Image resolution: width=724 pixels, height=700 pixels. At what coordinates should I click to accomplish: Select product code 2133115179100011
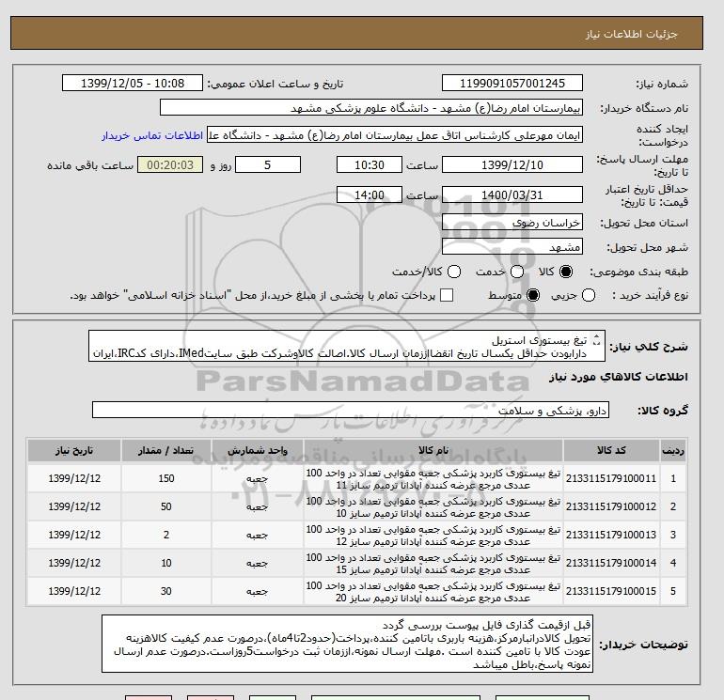click(x=611, y=478)
